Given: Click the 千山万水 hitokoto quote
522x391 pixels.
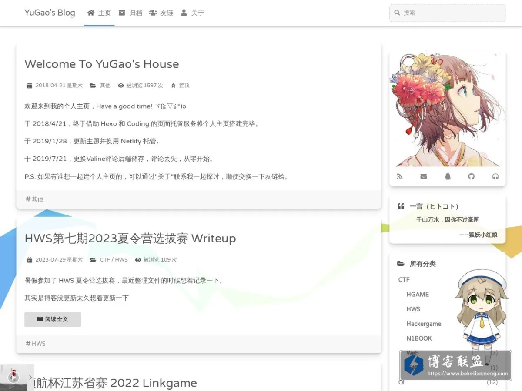Looking at the screenshot, I should tap(448, 220).
